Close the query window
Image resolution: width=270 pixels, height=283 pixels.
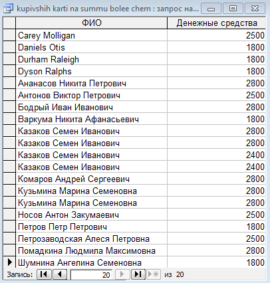255,9
